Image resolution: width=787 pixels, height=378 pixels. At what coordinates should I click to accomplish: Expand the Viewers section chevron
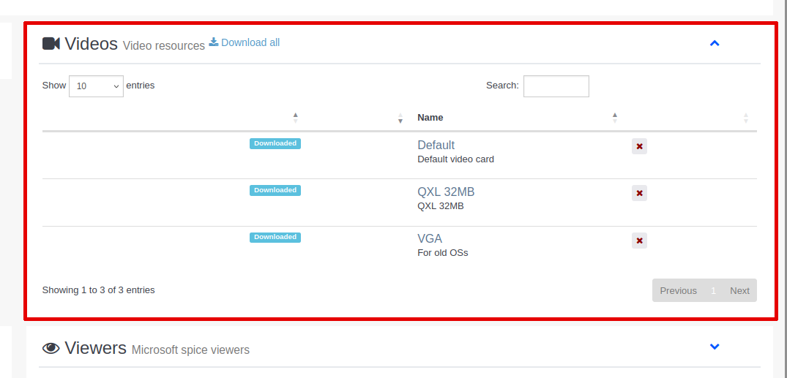[x=715, y=347]
